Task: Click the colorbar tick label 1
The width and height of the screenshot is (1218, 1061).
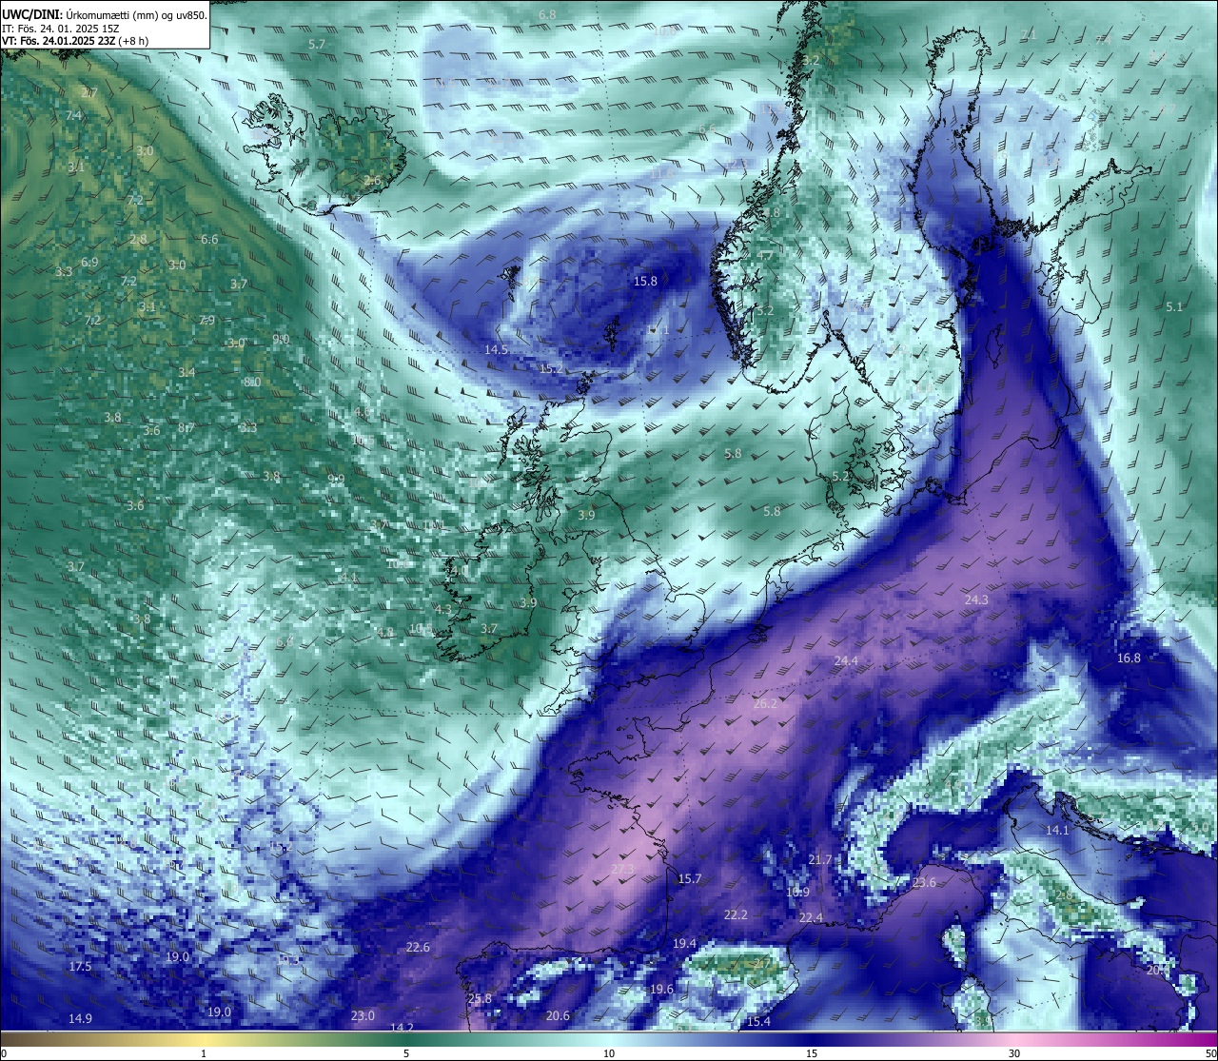Action: click(203, 1053)
